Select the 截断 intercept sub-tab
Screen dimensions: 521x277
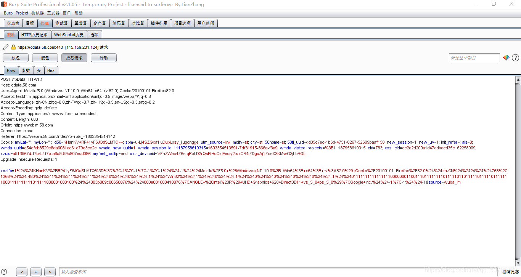click(x=11, y=35)
